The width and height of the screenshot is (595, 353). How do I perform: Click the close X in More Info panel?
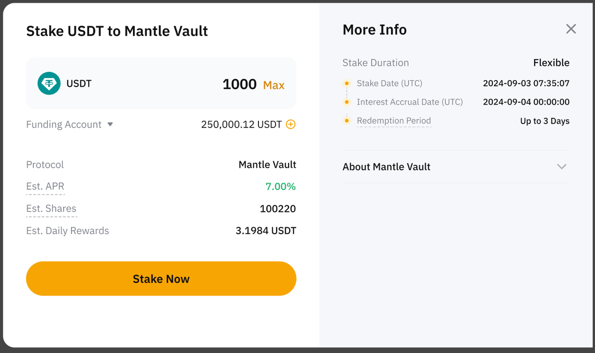pyautogui.click(x=571, y=29)
